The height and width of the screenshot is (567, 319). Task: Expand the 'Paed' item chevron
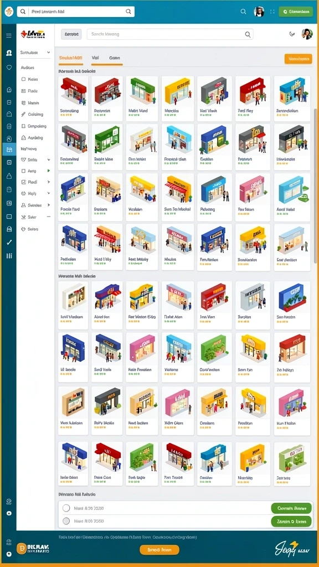[49, 182]
